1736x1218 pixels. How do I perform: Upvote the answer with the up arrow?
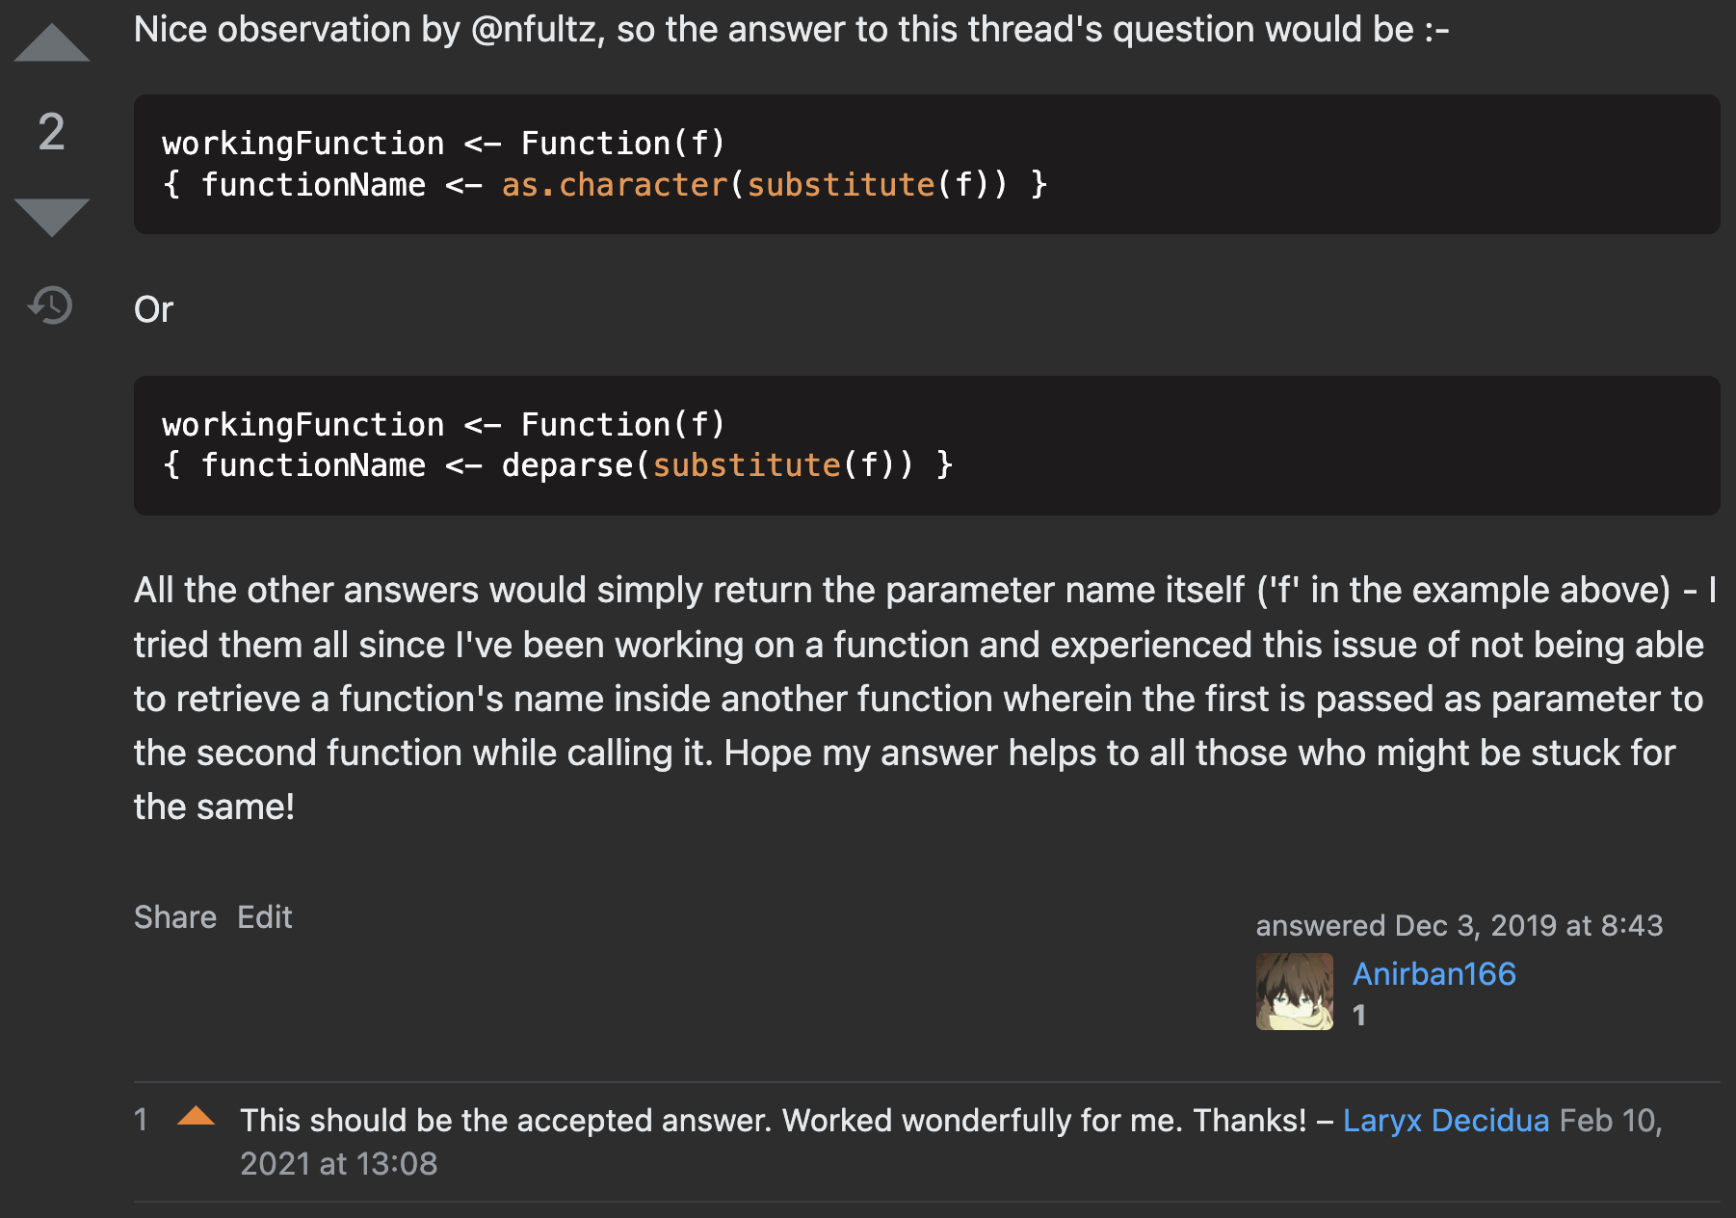point(52,42)
